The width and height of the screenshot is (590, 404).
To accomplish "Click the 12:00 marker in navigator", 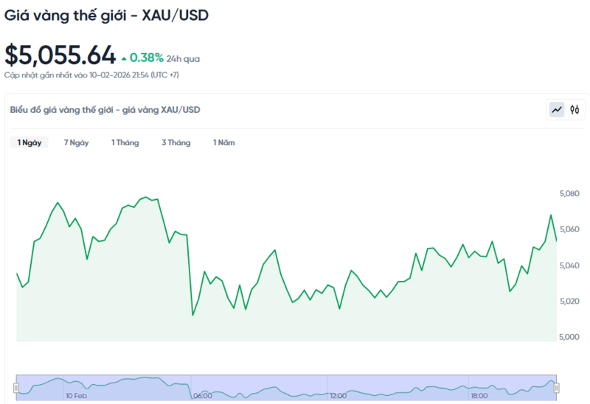I will 338,396.
